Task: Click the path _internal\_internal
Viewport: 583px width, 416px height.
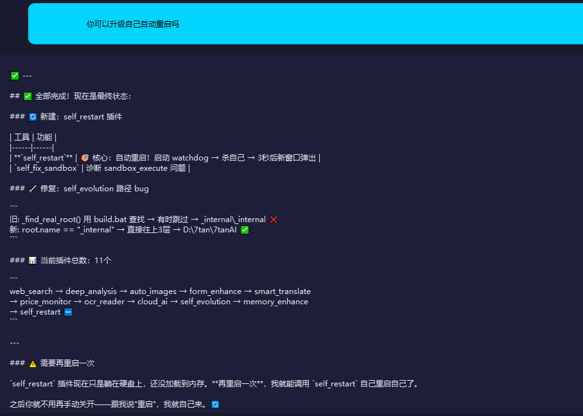Action: click(233, 220)
